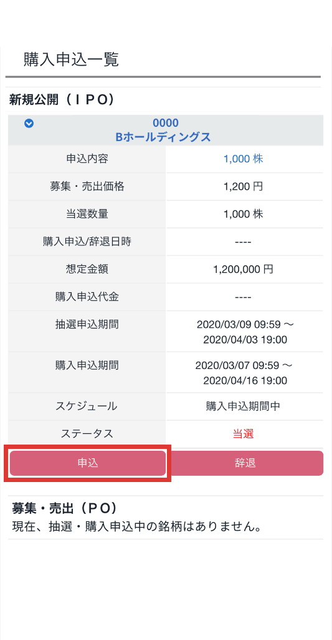
Task: Click the 抽選申込期間 row label
Action: point(87,325)
